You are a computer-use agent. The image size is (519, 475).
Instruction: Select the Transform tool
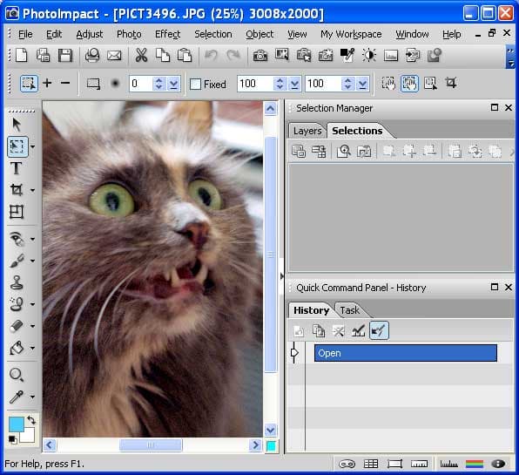coord(17,212)
